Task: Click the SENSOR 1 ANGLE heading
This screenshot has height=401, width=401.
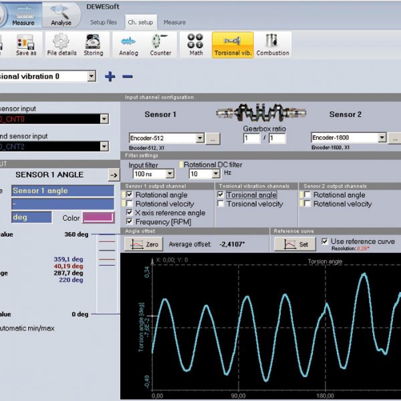Action: click(49, 174)
